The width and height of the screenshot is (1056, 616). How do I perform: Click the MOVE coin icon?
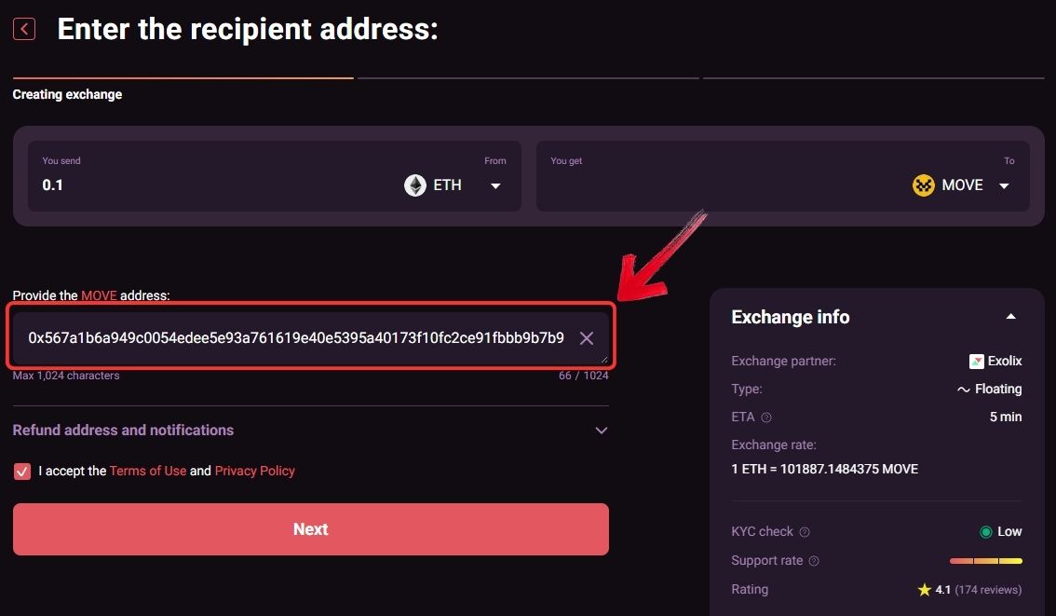point(923,185)
